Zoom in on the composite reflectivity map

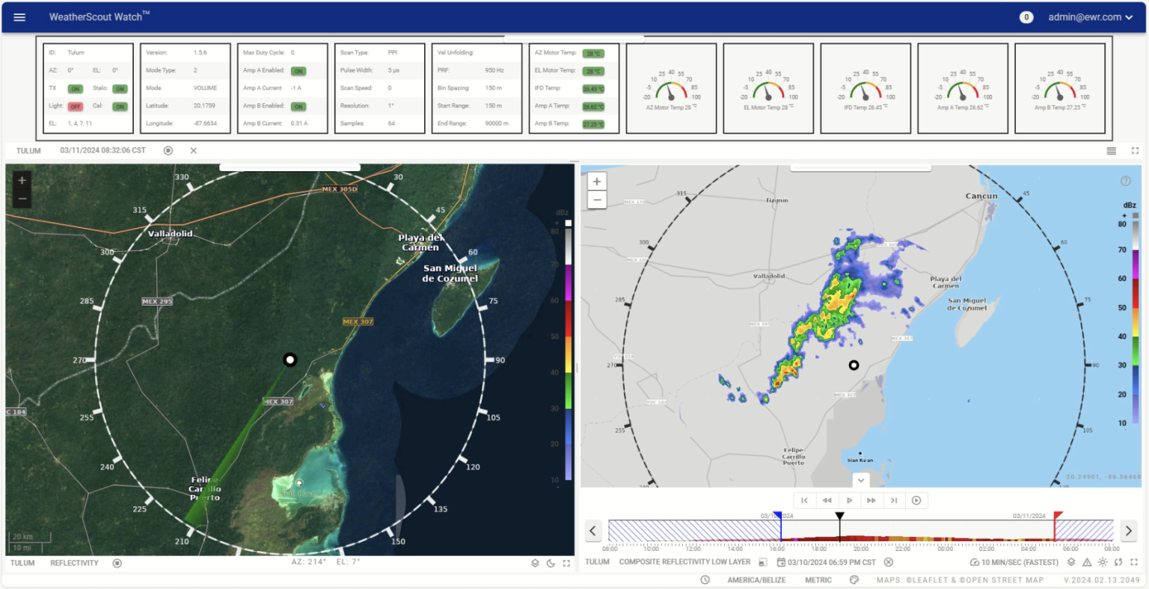(596, 181)
